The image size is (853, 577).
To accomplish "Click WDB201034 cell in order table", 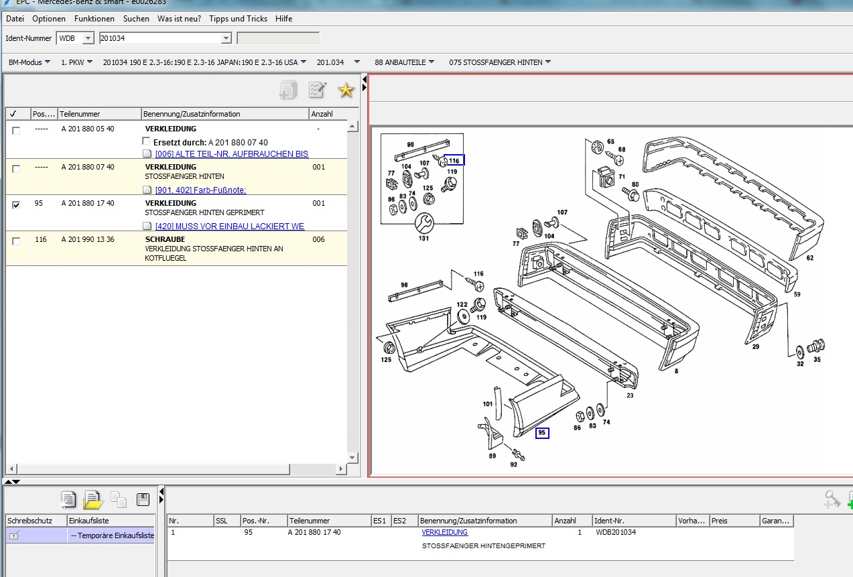I will [616, 533].
